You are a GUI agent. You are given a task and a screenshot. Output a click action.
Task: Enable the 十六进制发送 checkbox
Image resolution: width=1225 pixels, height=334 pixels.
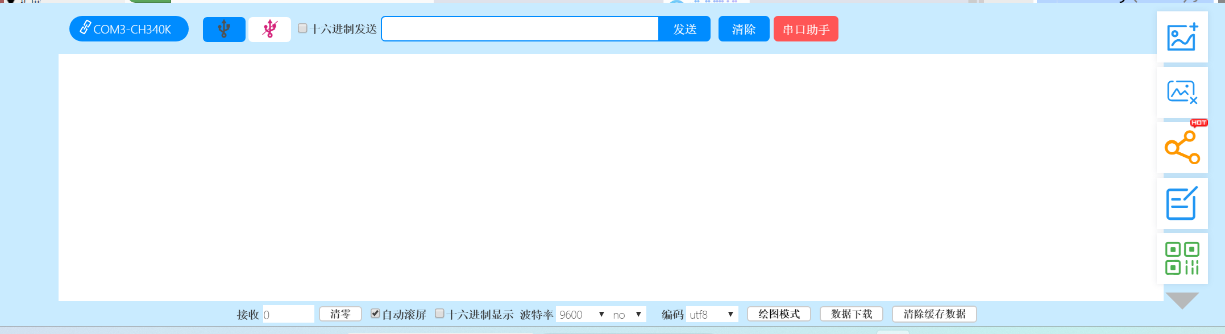tap(302, 28)
